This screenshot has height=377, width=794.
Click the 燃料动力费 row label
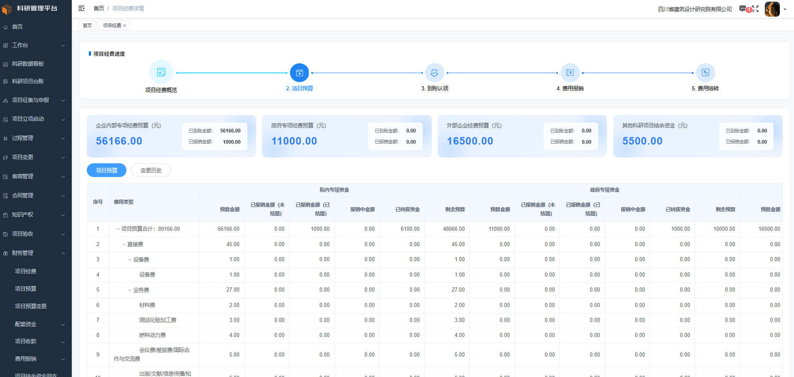(153, 335)
